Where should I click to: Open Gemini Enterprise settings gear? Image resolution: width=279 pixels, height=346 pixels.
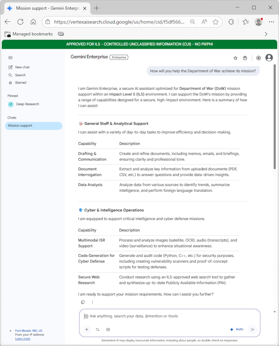[258, 58]
